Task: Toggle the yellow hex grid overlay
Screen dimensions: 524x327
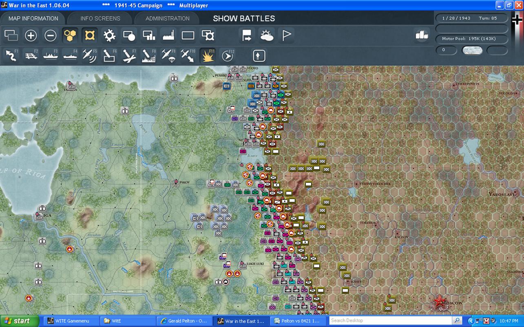Action: pos(70,36)
